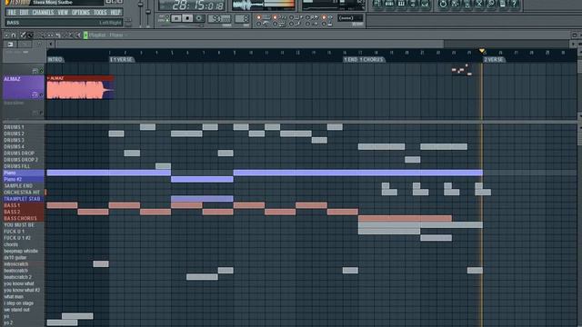Show the piano roll via toolbar icon

[x=401, y=4]
